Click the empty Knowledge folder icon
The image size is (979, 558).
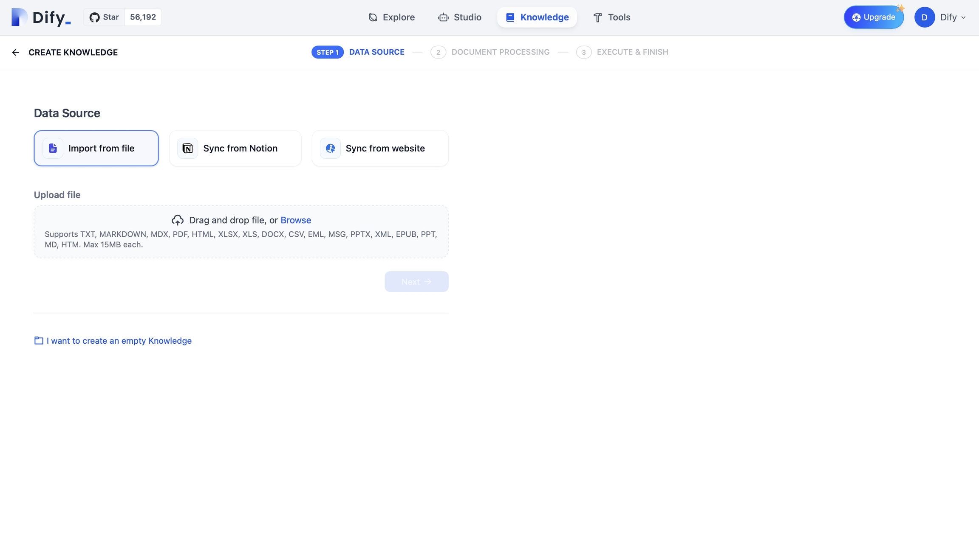(x=39, y=340)
